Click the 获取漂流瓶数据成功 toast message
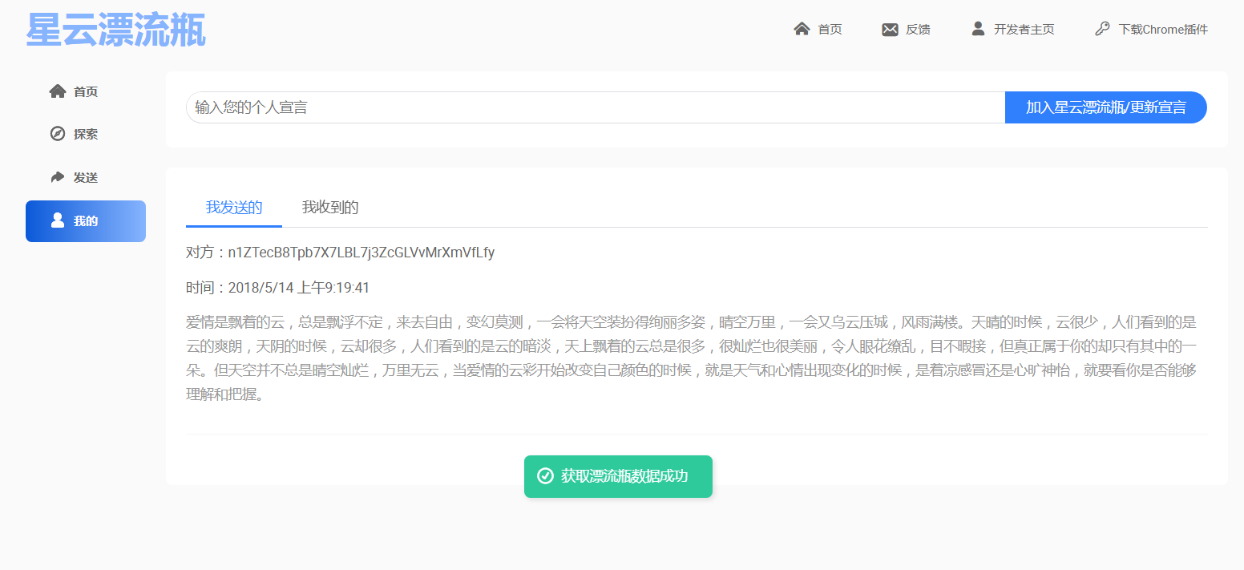 click(629, 476)
